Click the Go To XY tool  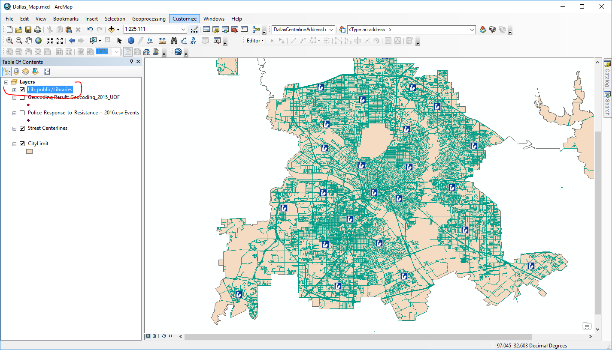[194, 41]
